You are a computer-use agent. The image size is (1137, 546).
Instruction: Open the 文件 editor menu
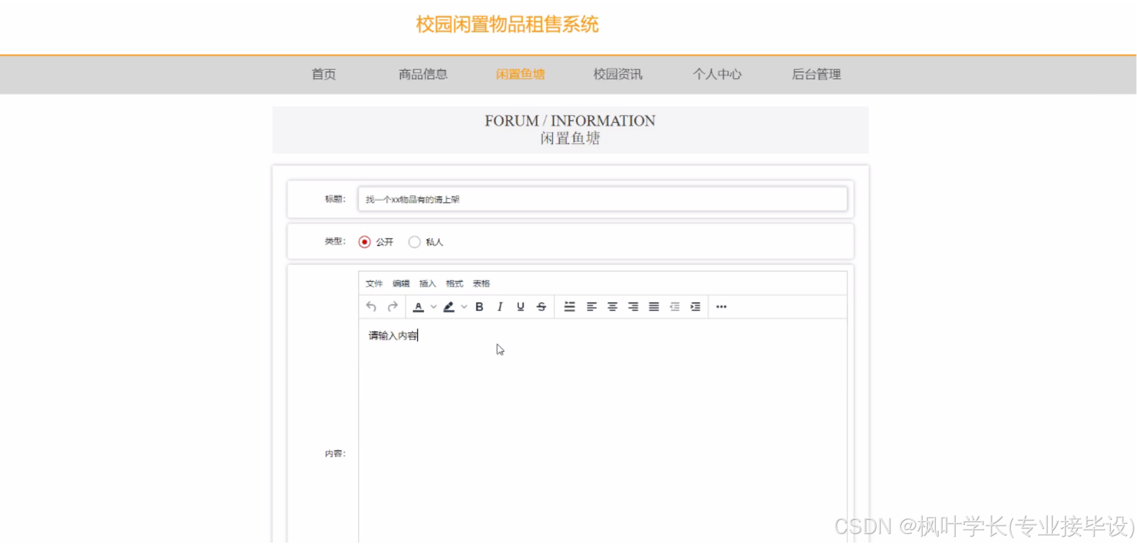(x=374, y=283)
